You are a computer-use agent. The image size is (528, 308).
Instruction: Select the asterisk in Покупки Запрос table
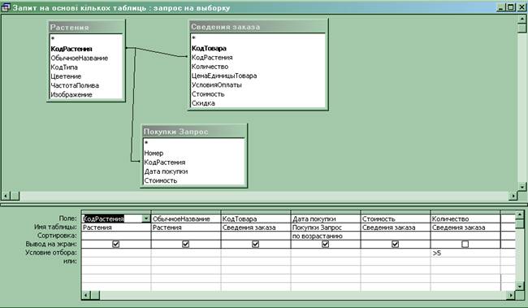146,143
